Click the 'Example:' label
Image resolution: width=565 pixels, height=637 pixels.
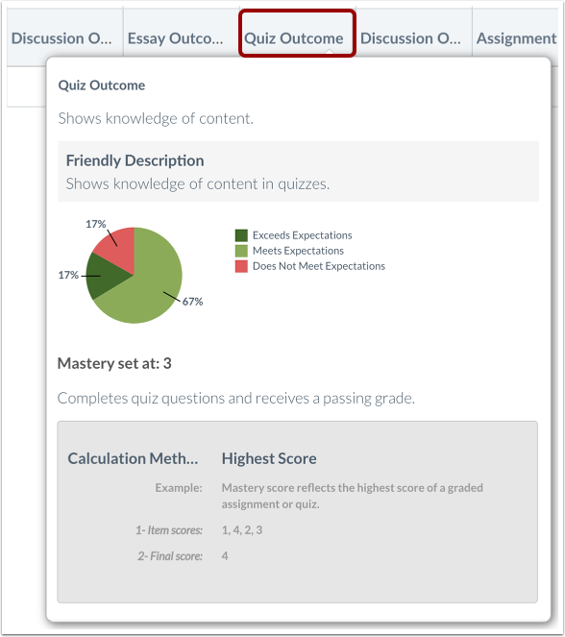[179, 487]
